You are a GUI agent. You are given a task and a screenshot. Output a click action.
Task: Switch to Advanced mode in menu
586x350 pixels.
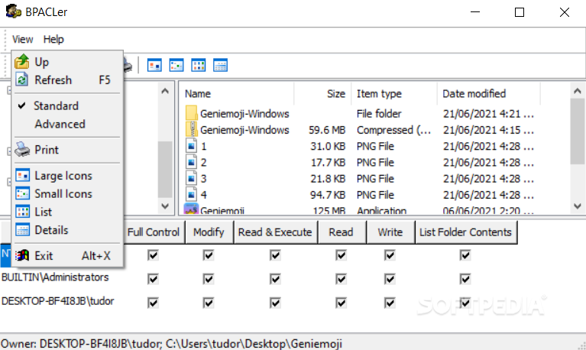pyautogui.click(x=67, y=124)
